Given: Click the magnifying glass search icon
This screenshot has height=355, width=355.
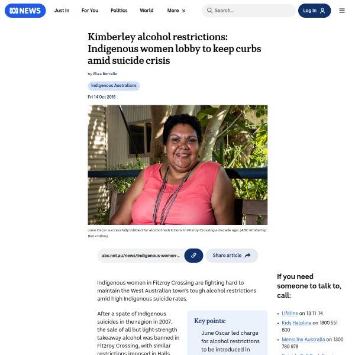Looking at the screenshot, I should [209, 11].
